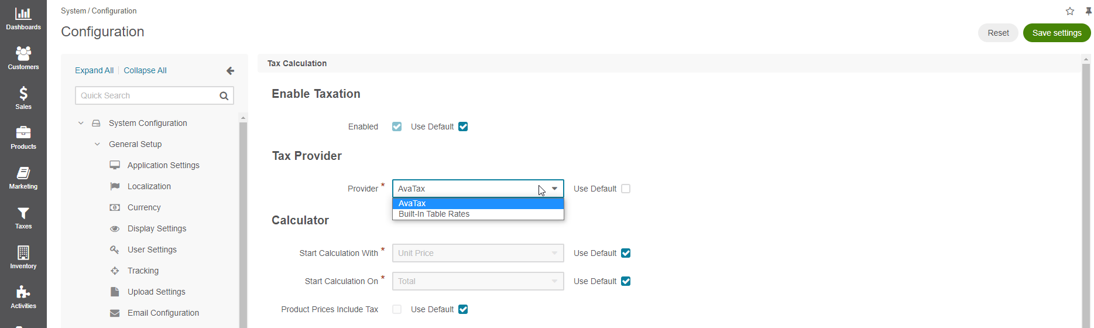Collapse the System Configuration tree node
1094x328 pixels.
click(81, 123)
